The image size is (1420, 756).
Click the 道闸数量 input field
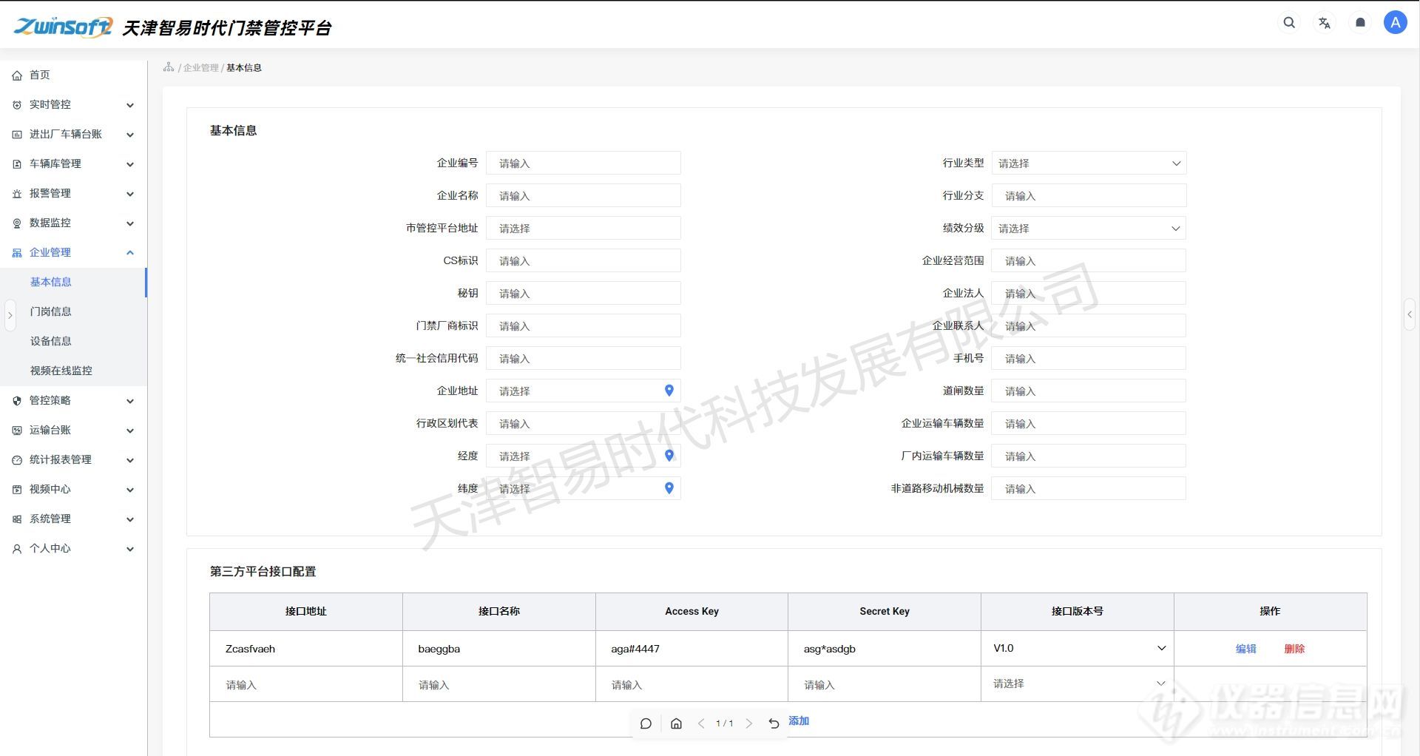pos(1089,391)
